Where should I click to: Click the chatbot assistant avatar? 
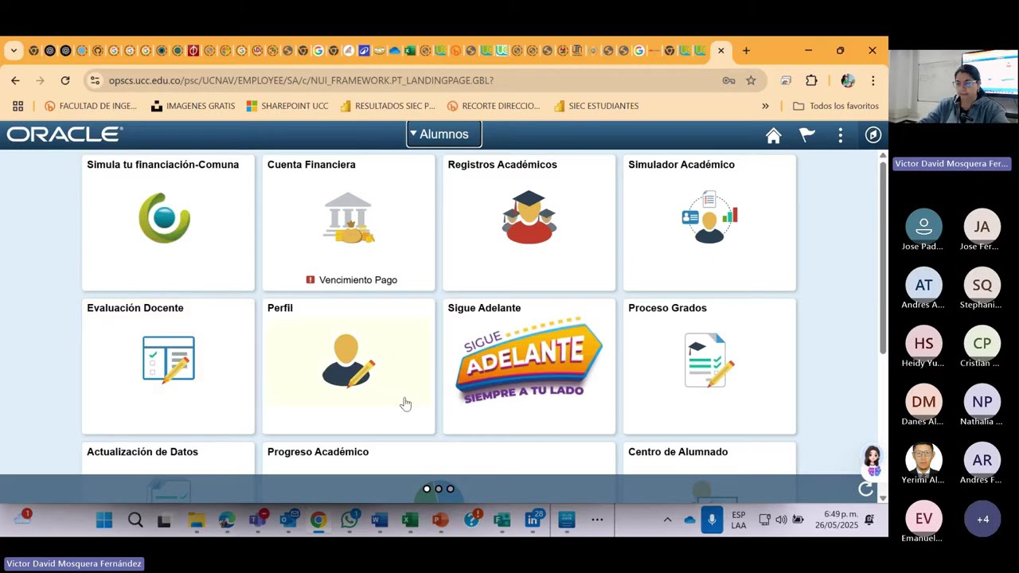(873, 462)
